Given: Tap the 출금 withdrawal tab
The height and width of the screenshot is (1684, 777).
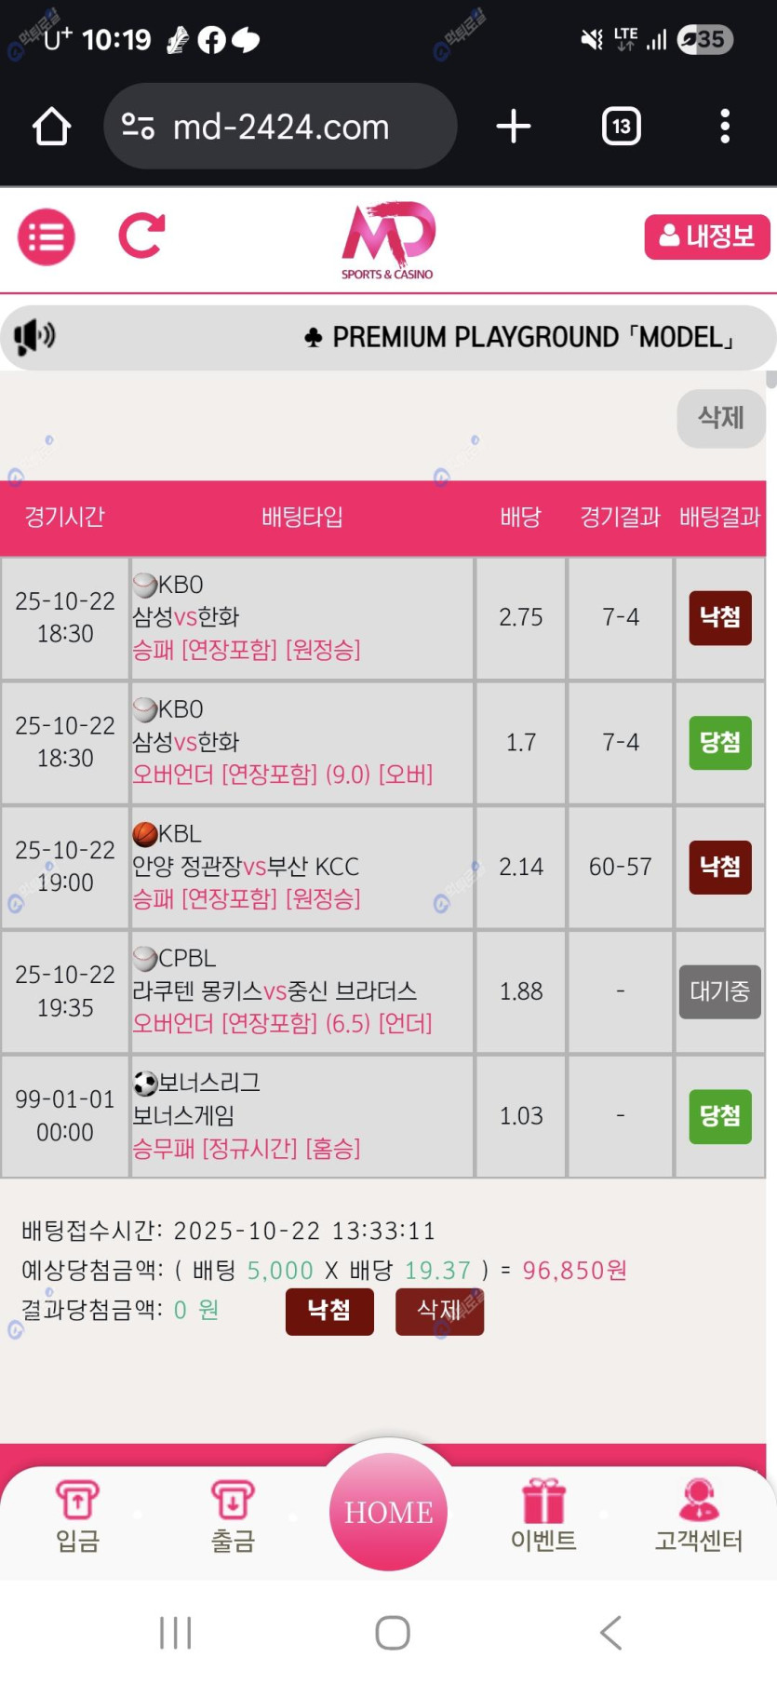Looking at the screenshot, I should click(x=233, y=1515).
